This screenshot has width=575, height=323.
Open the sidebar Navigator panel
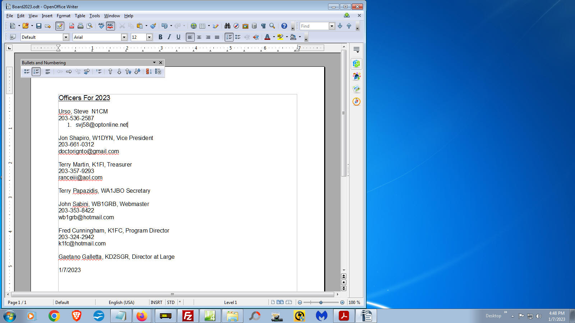pos(356,102)
